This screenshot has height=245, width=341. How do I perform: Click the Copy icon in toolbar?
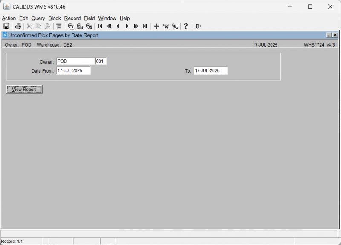(38, 26)
